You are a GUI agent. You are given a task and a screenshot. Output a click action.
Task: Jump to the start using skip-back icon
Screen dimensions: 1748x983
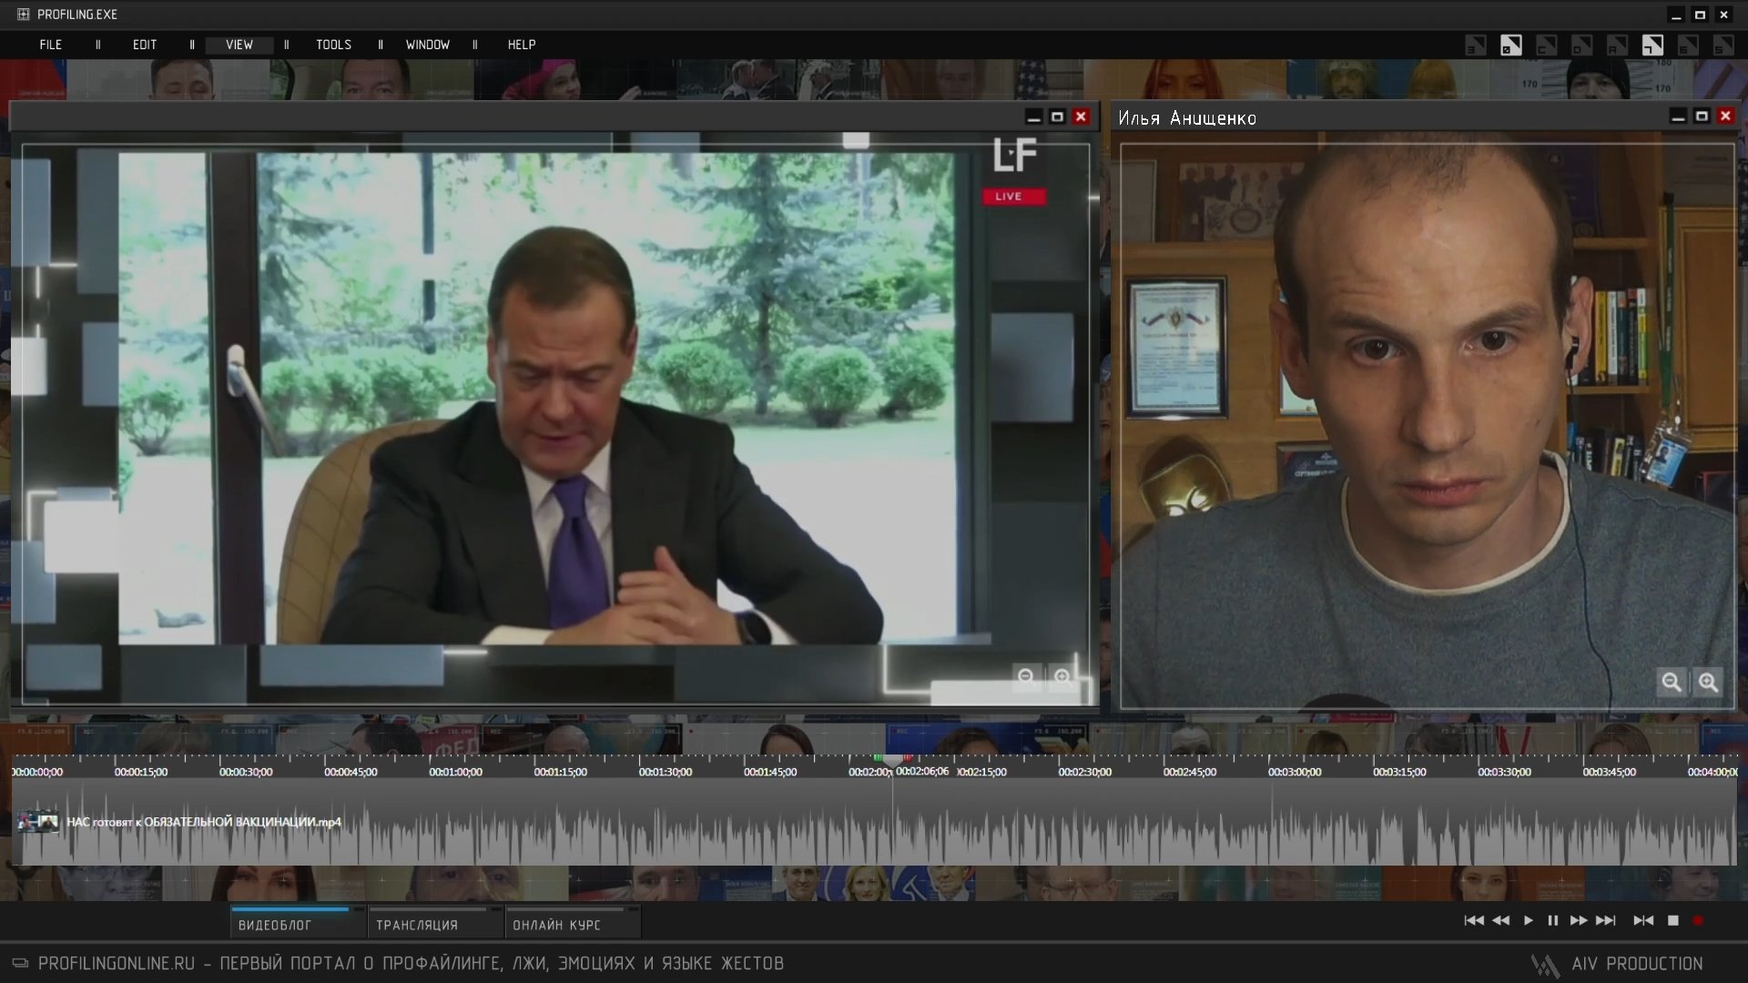(1473, 920)
